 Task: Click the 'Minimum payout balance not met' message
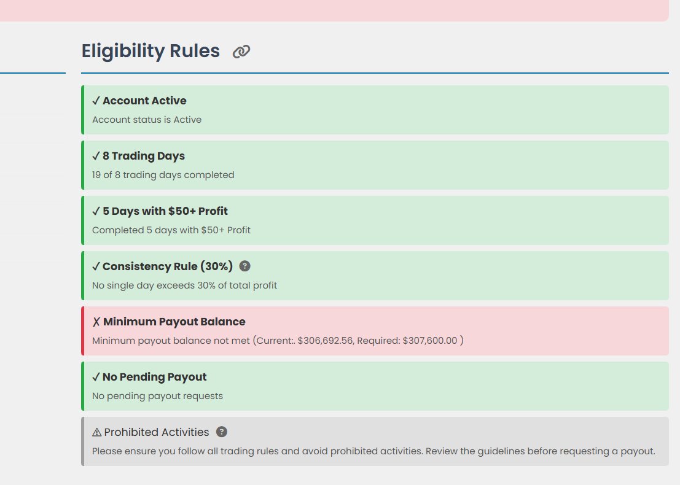pos(278,341)
